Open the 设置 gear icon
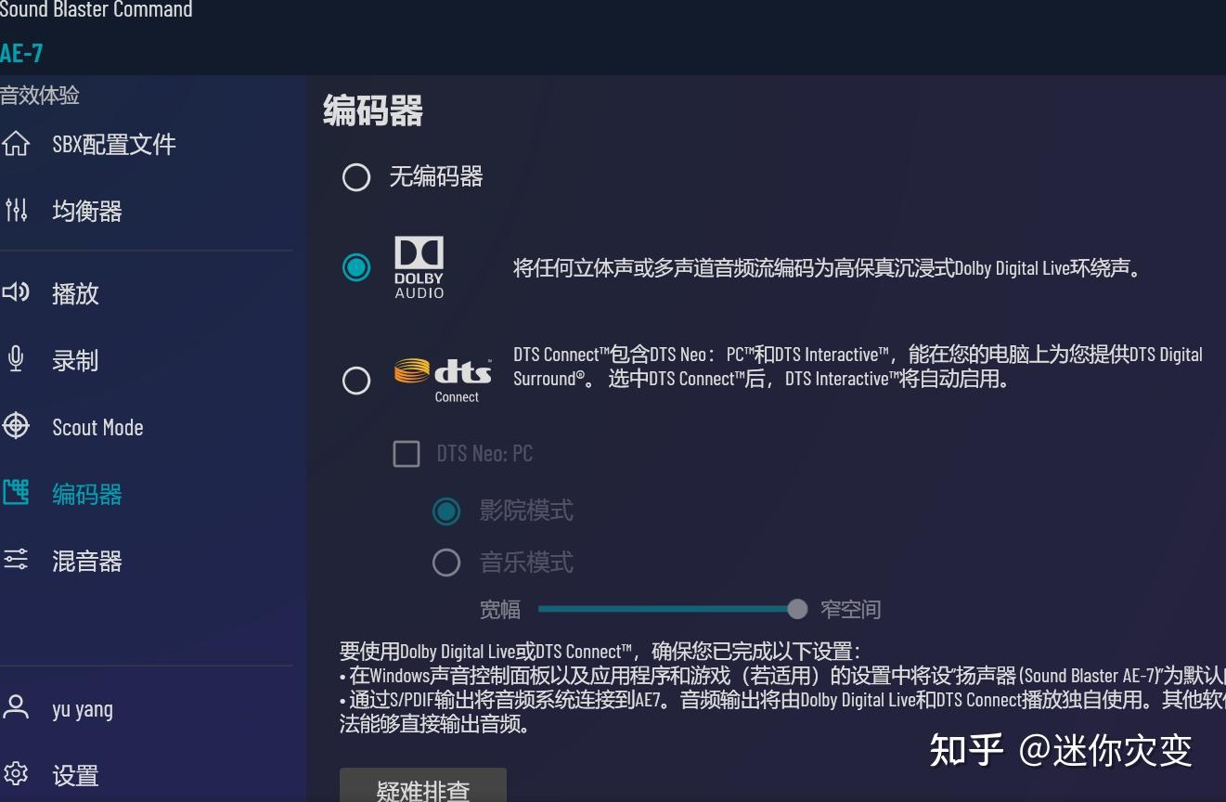1226x802 pixels. [16, 775]
